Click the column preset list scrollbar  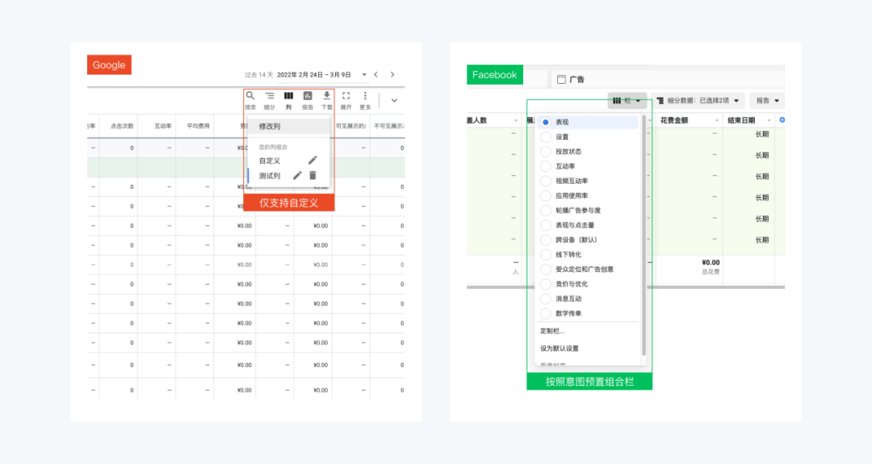coord(644,234)
